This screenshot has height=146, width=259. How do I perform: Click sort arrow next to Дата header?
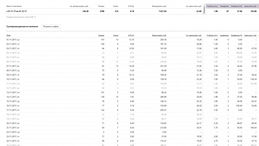(11, 36)
